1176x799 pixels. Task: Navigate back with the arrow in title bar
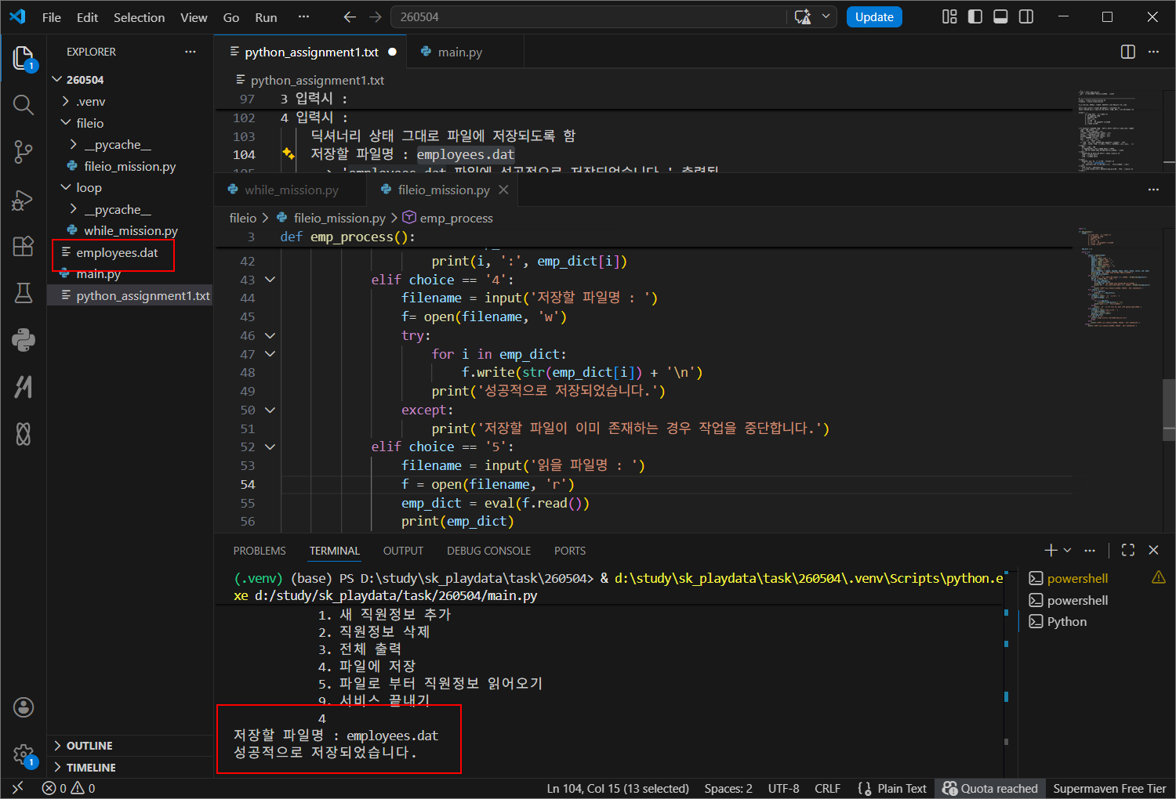coord(350,16)
